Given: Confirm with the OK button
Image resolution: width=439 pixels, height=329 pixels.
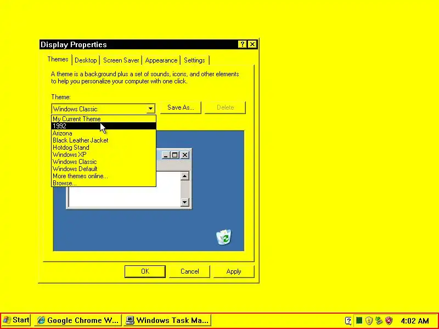Looking at the screenshot, I should point(145,271).
